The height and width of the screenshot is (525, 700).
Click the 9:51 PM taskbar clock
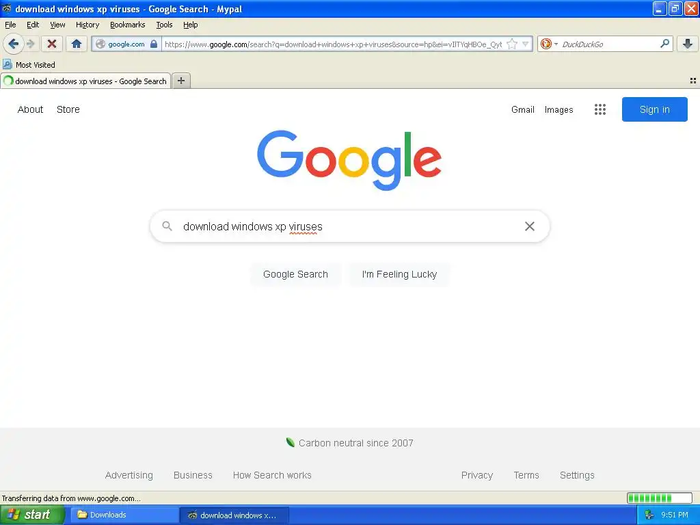675,515
